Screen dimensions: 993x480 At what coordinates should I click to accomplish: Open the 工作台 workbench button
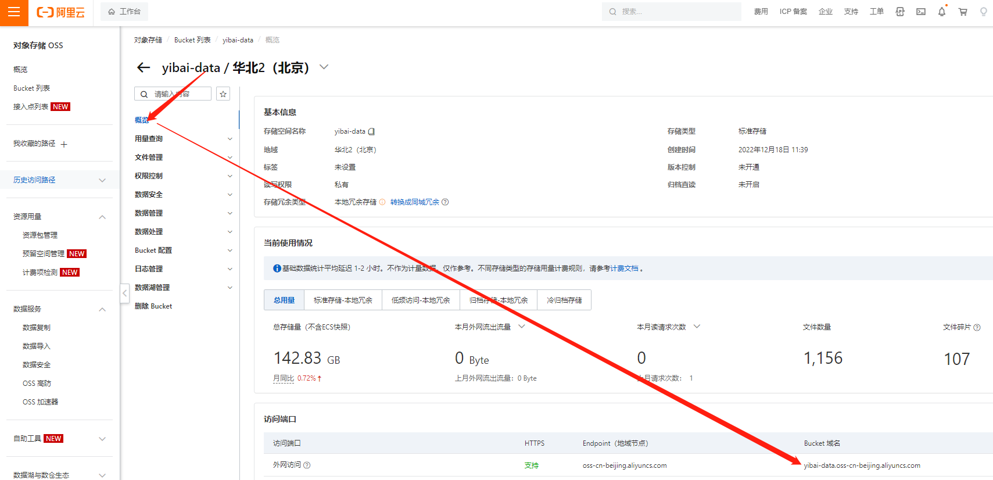pos(124,12)
